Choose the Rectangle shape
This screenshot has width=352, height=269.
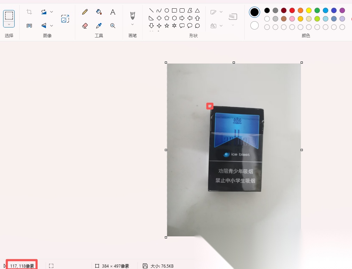[x=174, y=10]
